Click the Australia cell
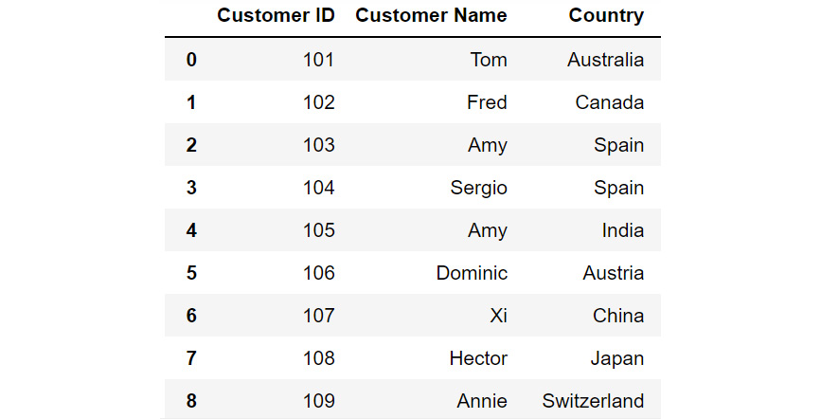Screen dimensions: 821x419 click(x=605, y=60)
